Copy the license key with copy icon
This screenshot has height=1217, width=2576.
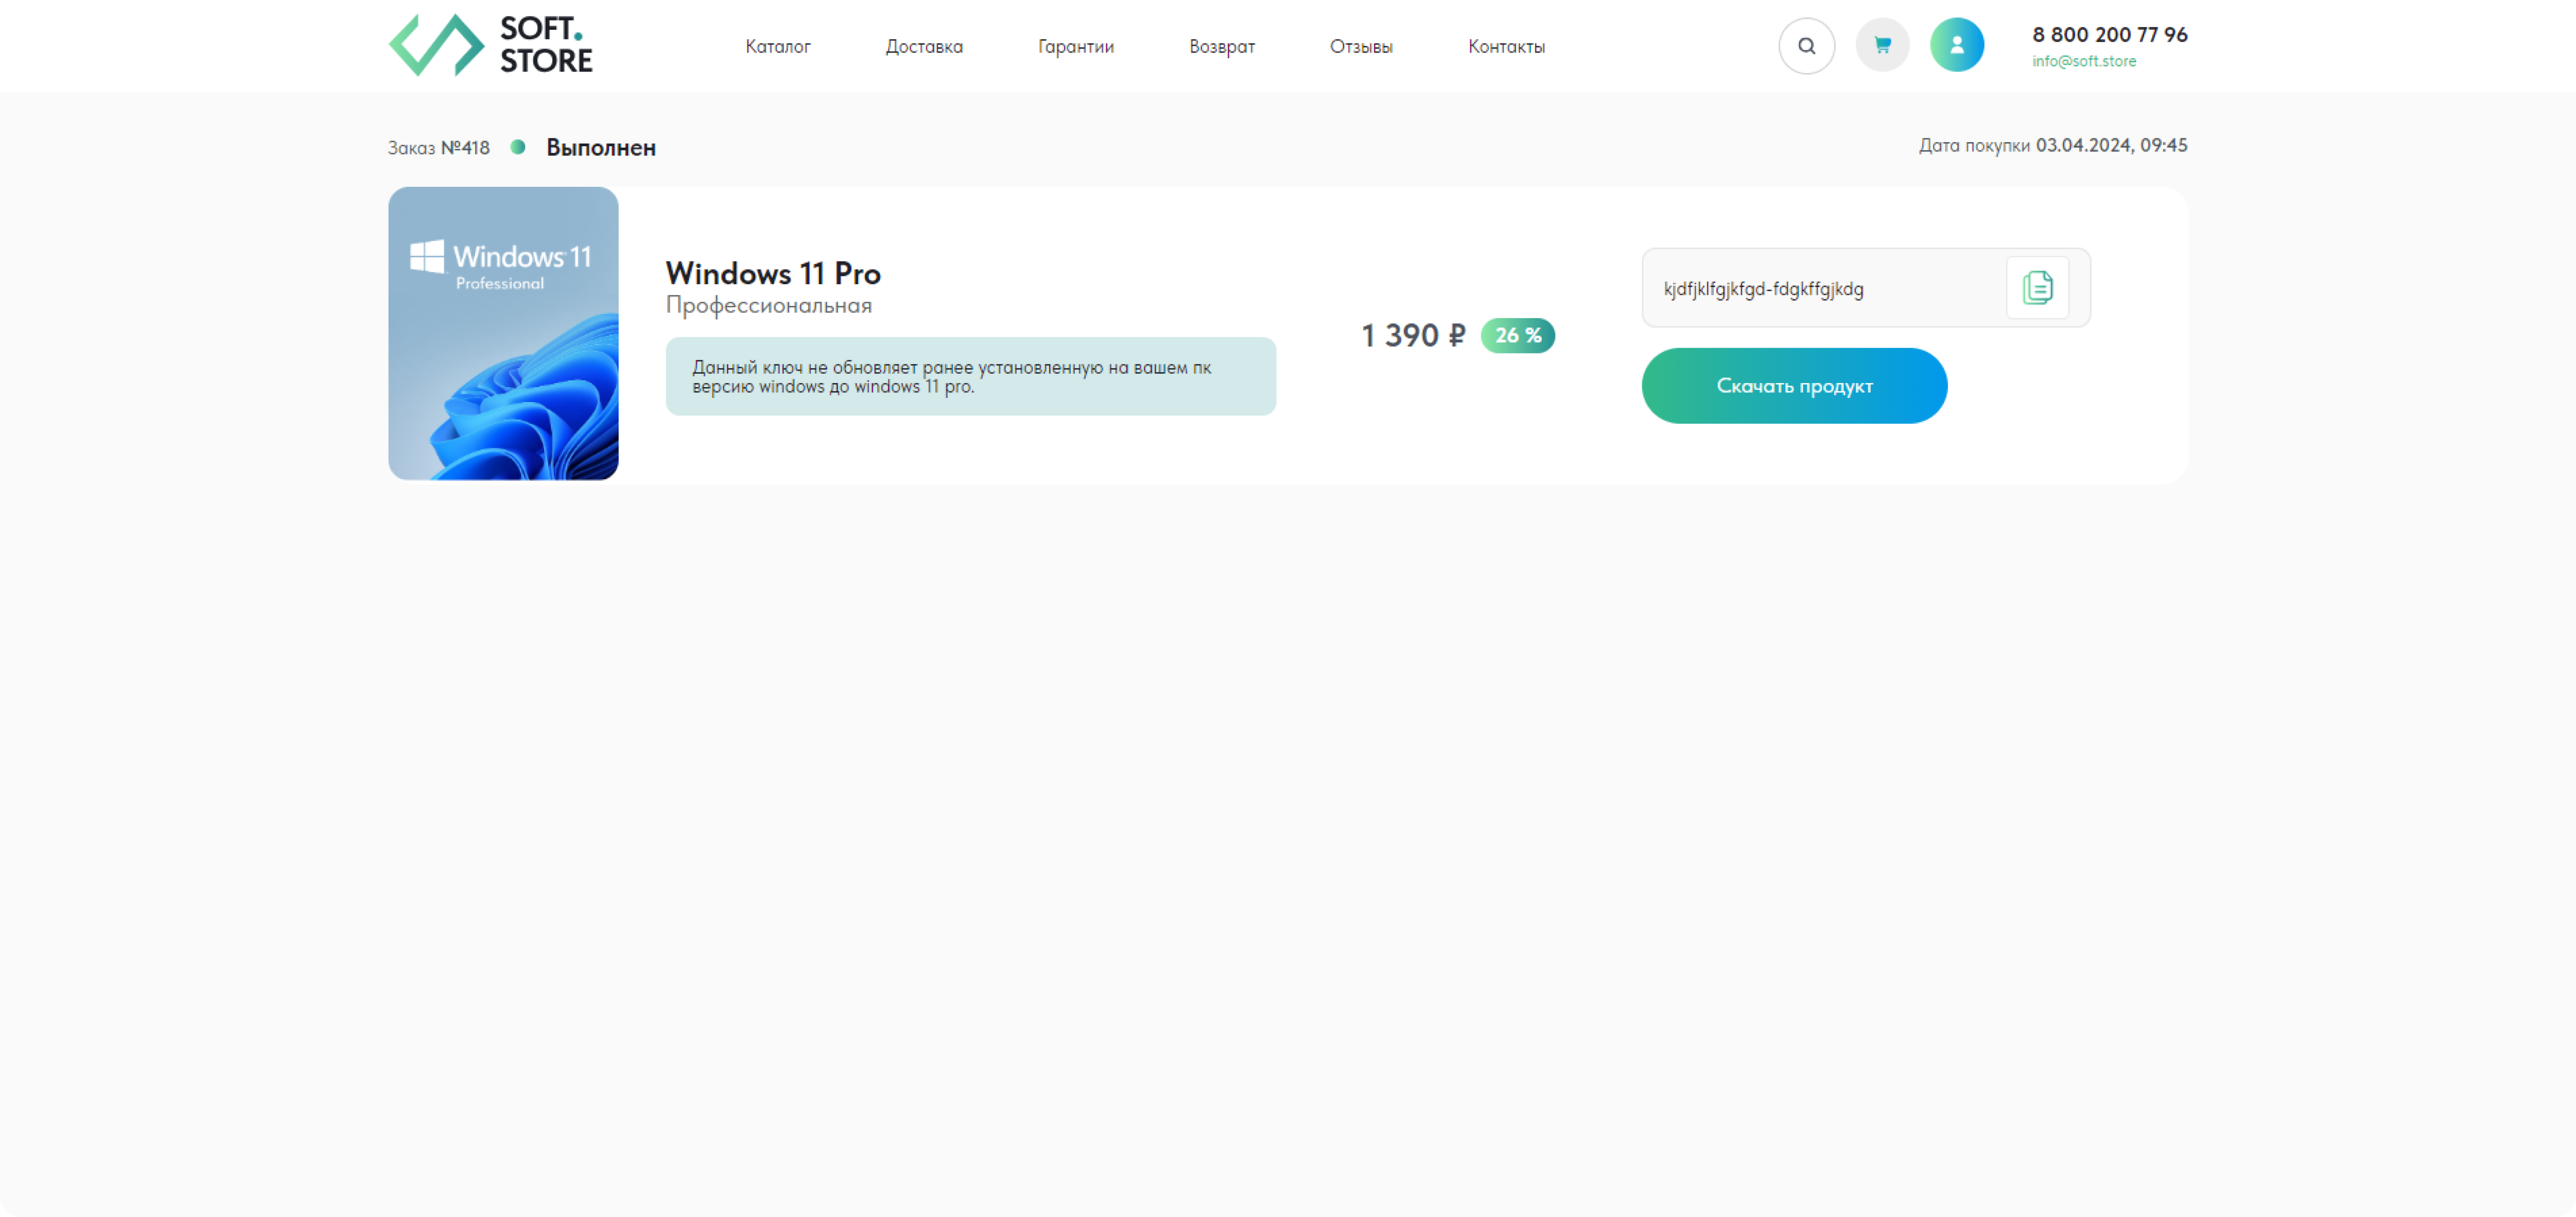pos(2037,288)
